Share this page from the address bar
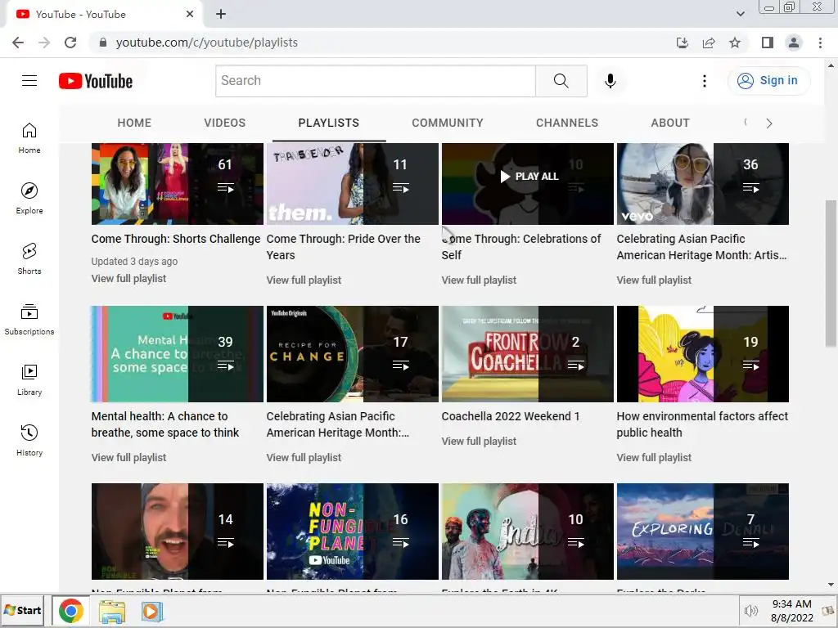The image size is (838, 628). click(709, 43)
